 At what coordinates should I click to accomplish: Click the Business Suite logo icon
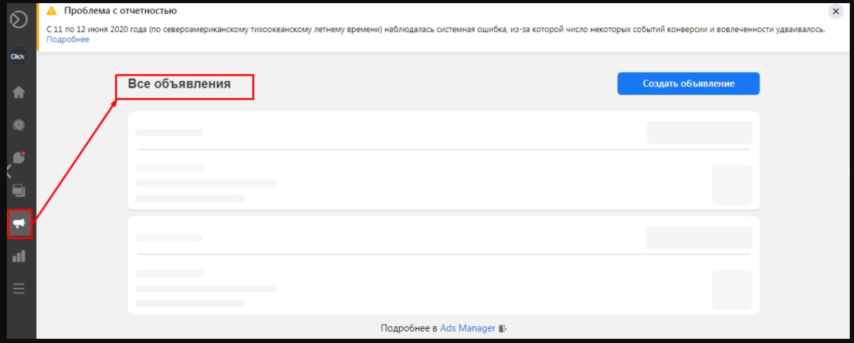19,19
